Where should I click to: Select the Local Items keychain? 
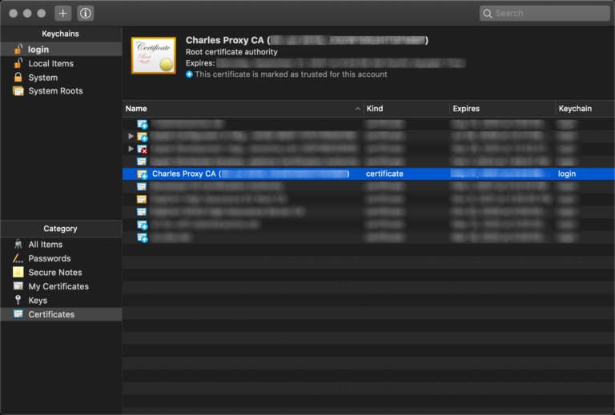coord(50,63)
